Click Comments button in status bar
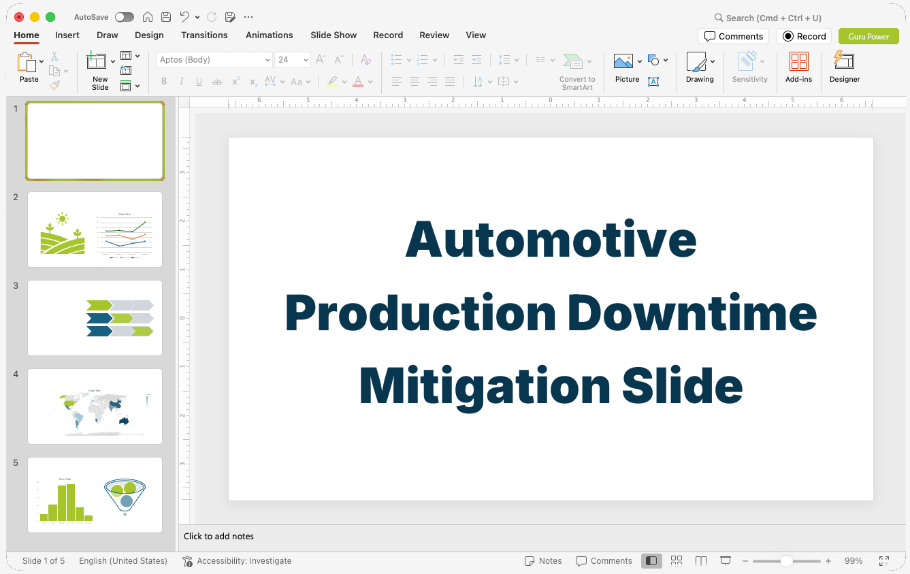Viewport: 910px width, 574px height. coord(604,561)
